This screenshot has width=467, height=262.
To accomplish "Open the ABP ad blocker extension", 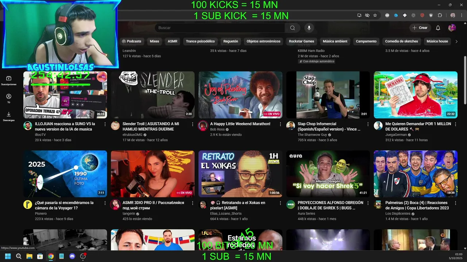I will pos(387,15).
